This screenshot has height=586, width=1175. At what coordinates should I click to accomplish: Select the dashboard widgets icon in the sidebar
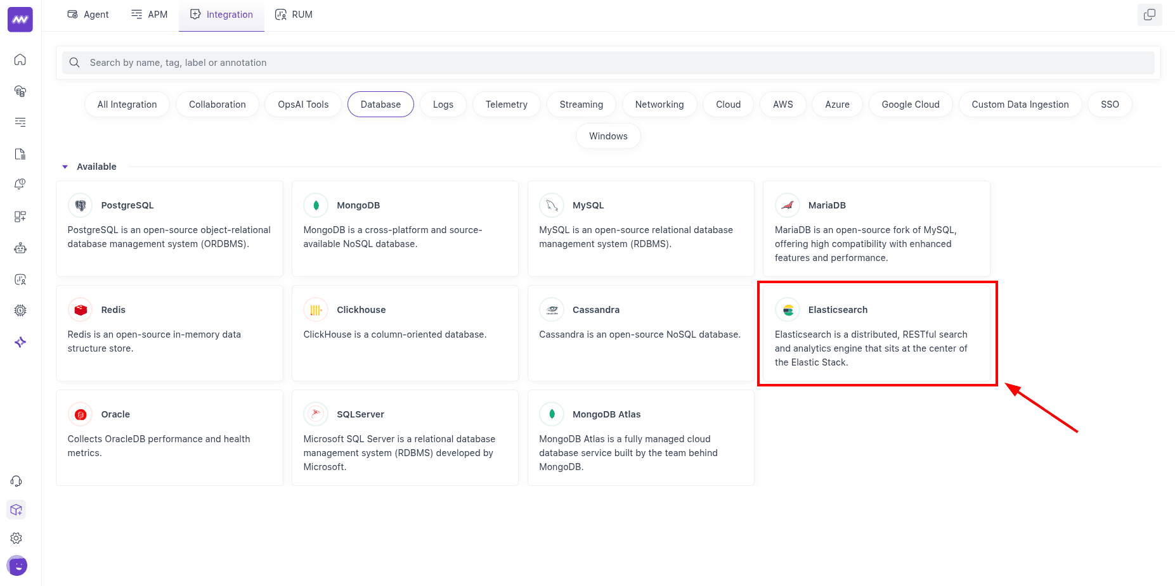pos(20,216)
